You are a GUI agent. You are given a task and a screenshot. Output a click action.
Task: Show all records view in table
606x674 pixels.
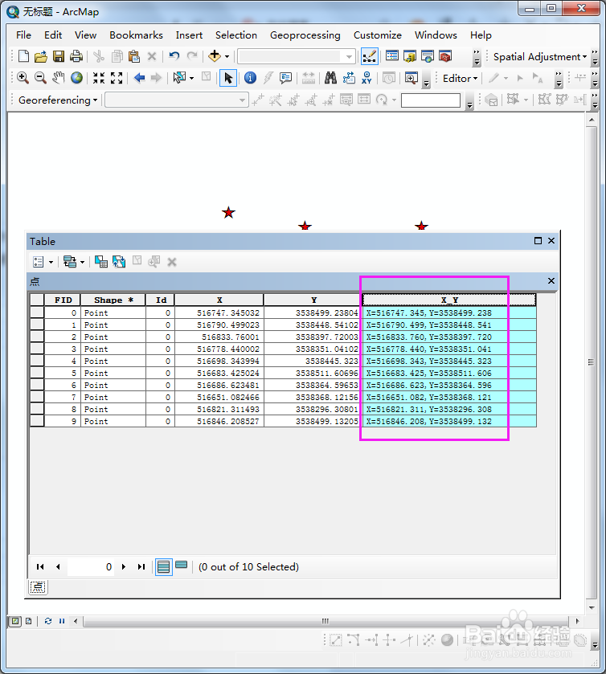pos(163,567)
